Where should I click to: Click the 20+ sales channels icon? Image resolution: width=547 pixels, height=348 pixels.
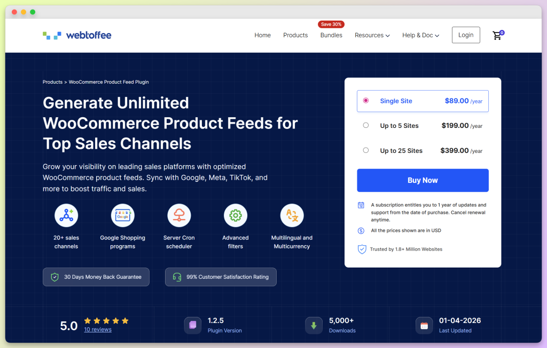coord(66,215)
